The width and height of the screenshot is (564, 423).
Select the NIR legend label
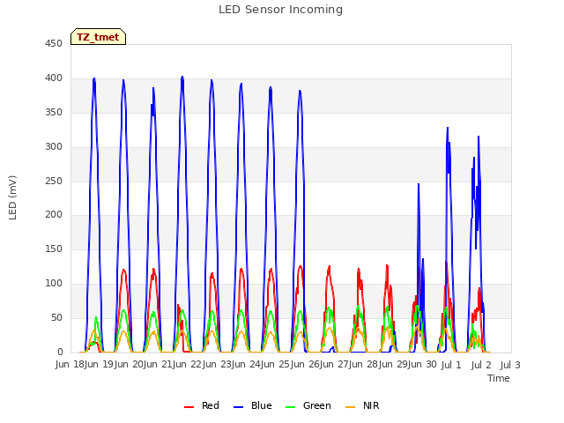371,405
